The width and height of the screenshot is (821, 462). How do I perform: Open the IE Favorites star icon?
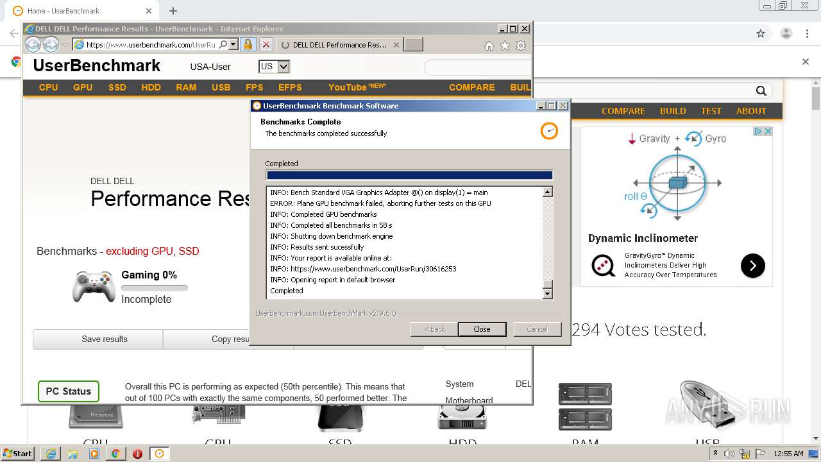(x=505, y=46)
